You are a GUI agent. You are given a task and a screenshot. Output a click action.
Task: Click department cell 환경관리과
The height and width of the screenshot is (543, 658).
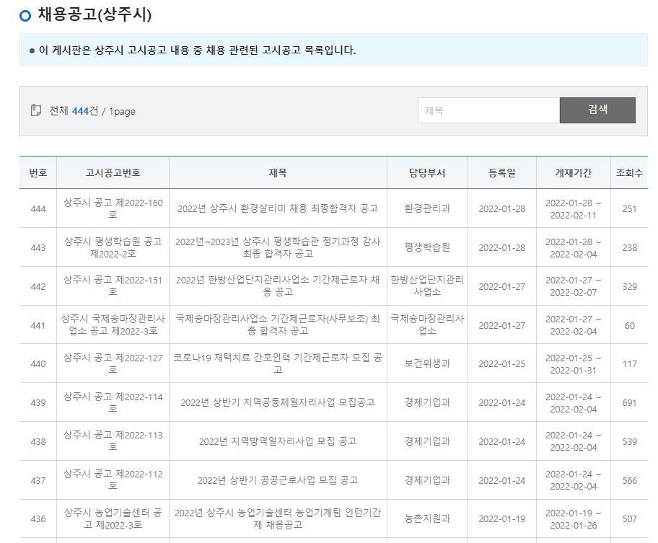pyautogui.click(x=427, y=208)
